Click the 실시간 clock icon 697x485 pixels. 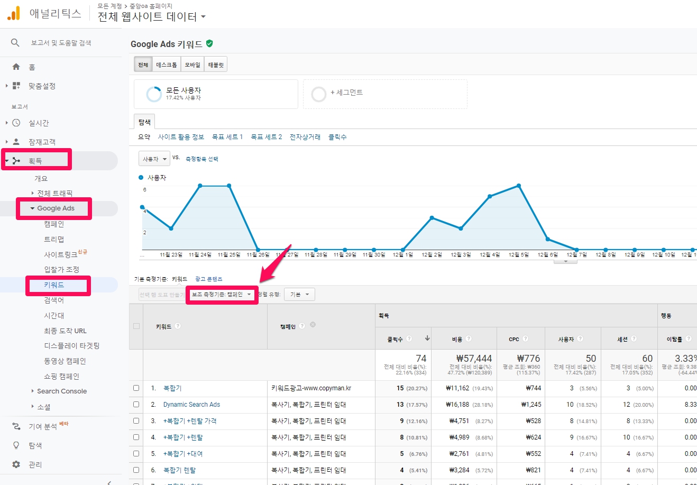pyautogui.click(x=16, y=123)
